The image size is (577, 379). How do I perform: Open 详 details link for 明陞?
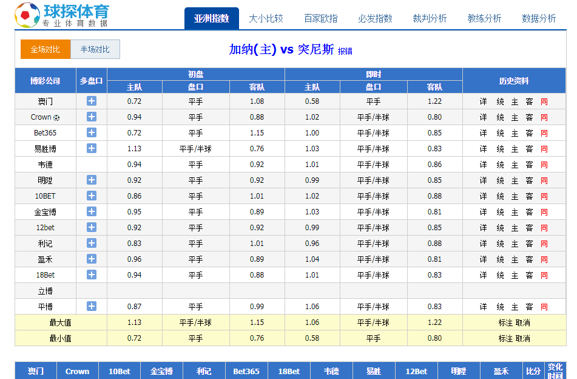483,181
